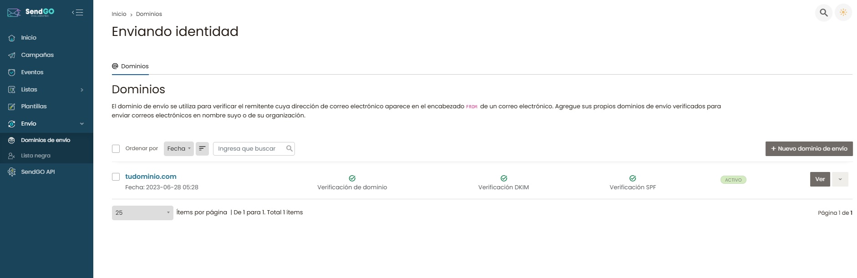Viewport: 857px width, 278px height.
Task: Click the sort direction icon next to Fecha
Action: [202, 149]
